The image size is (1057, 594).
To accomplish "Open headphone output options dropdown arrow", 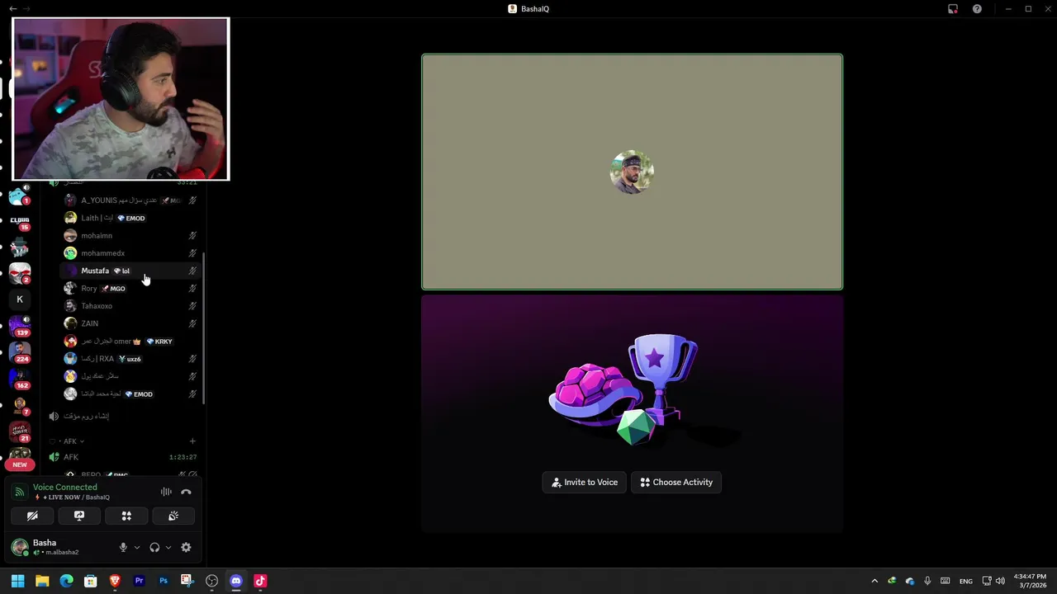I will pos(168,547).
